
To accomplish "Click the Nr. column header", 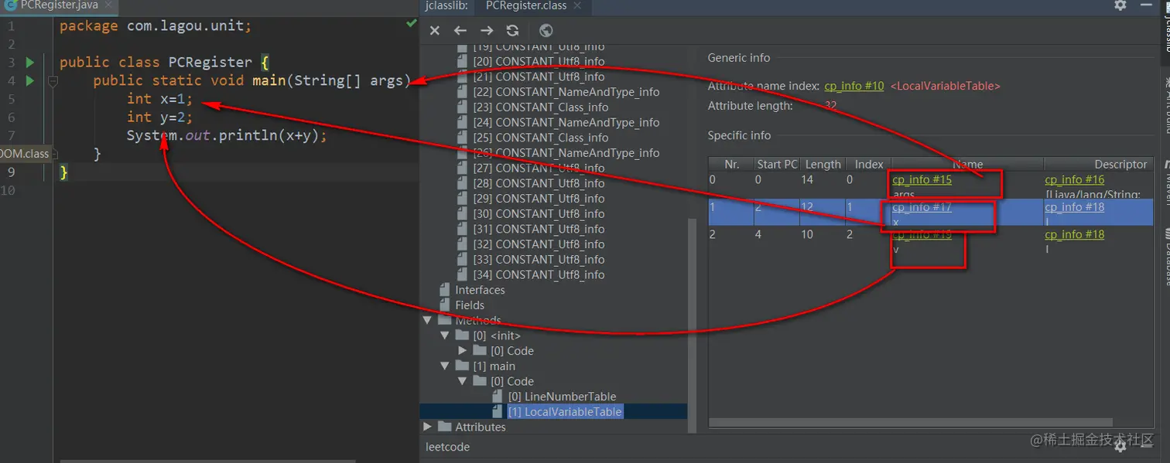I will 732,165.
